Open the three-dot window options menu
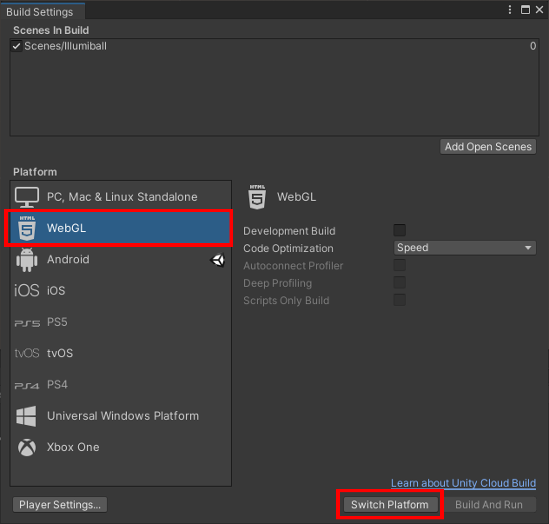This screenshot has width=549, height=524. (510, 10)
